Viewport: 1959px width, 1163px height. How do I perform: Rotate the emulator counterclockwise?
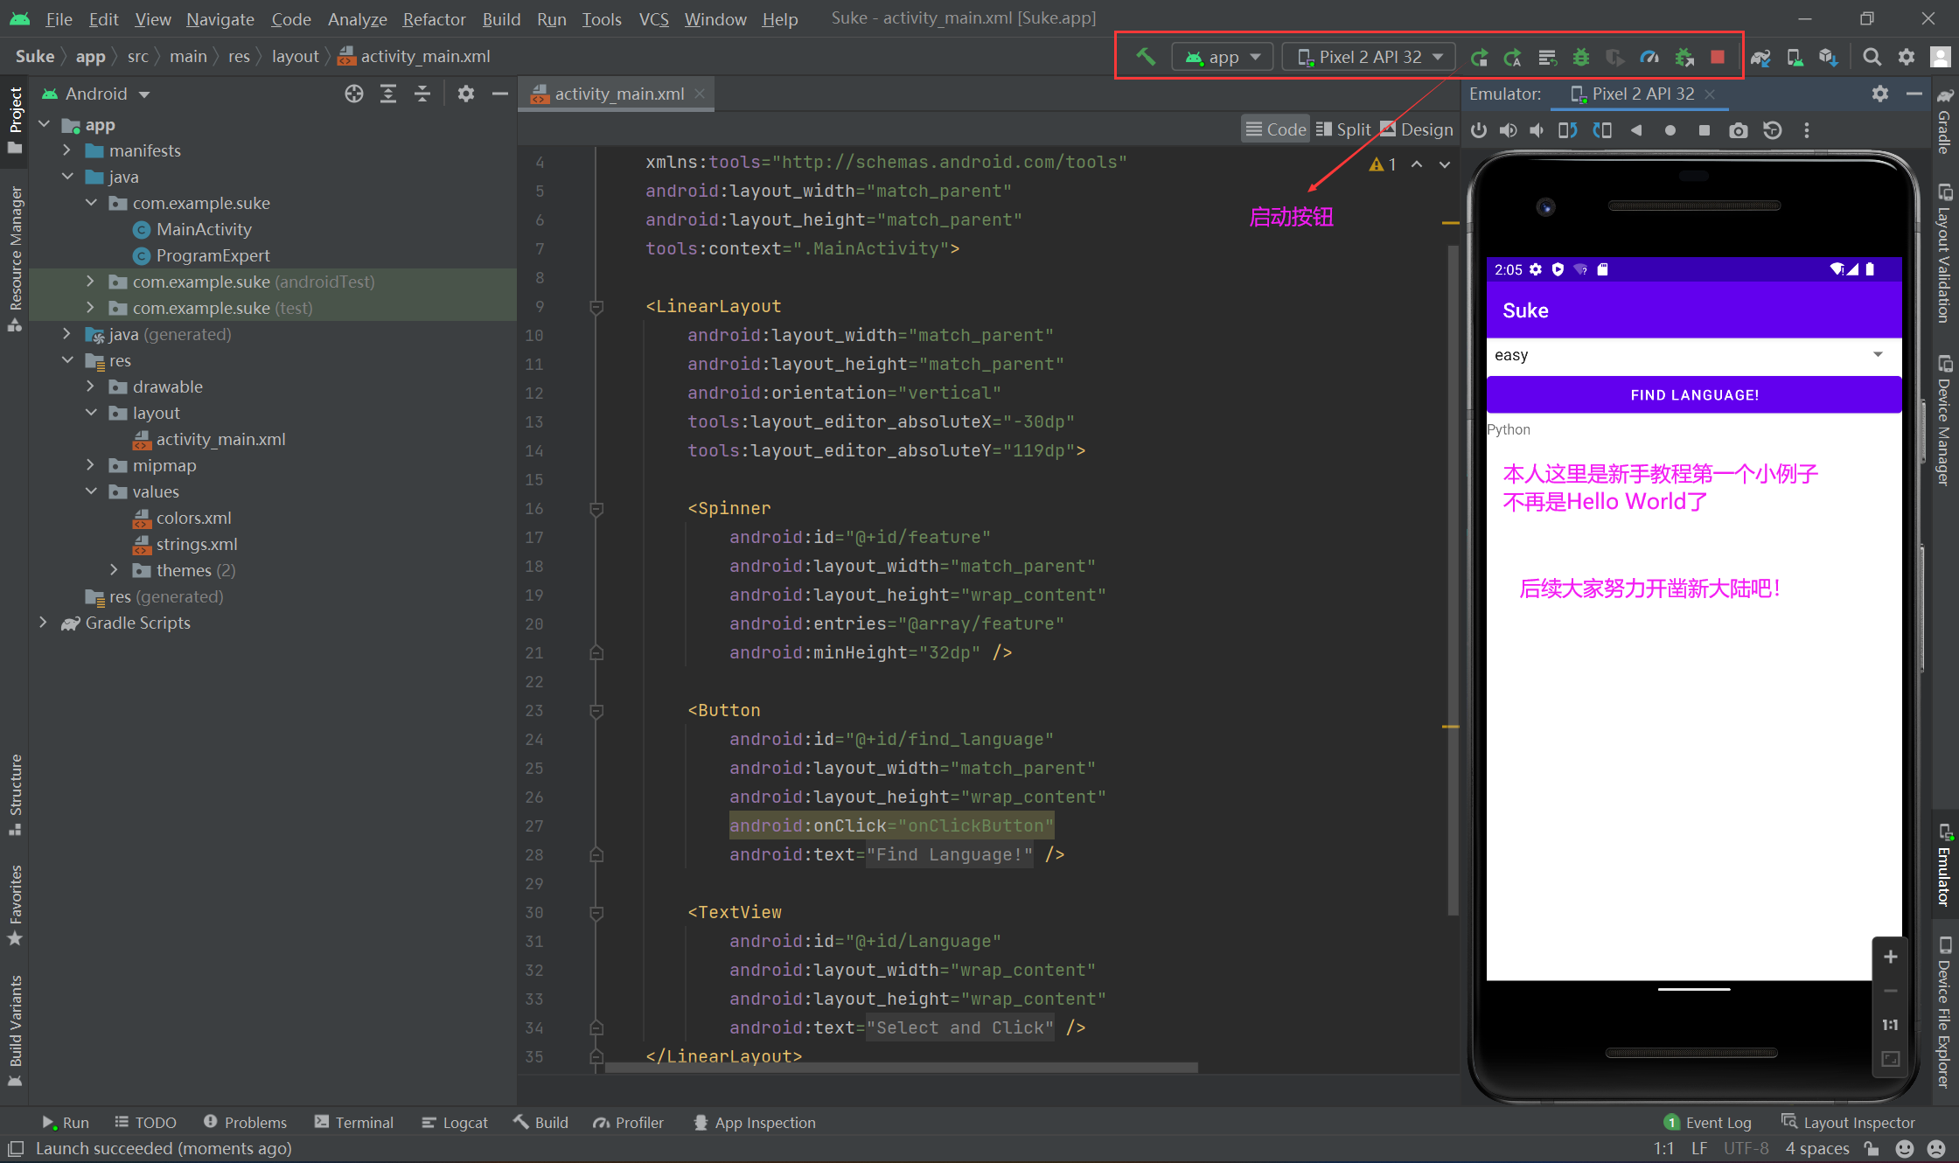1566,129
